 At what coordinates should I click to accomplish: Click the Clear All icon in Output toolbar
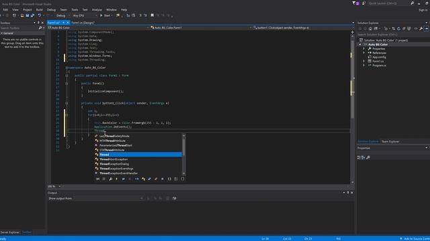tap(167, 198)
